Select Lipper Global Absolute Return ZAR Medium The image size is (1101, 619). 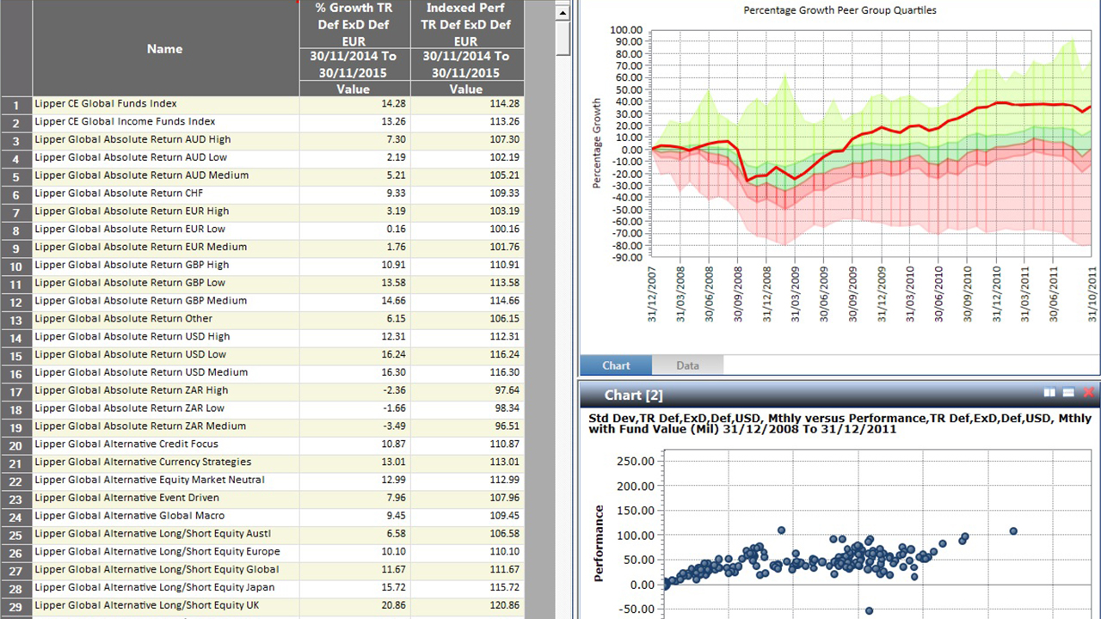140,426
